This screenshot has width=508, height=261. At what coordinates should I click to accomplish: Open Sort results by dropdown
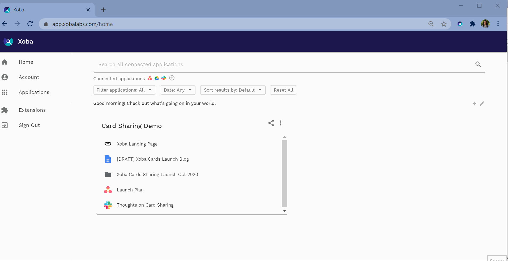coord(233,90)
